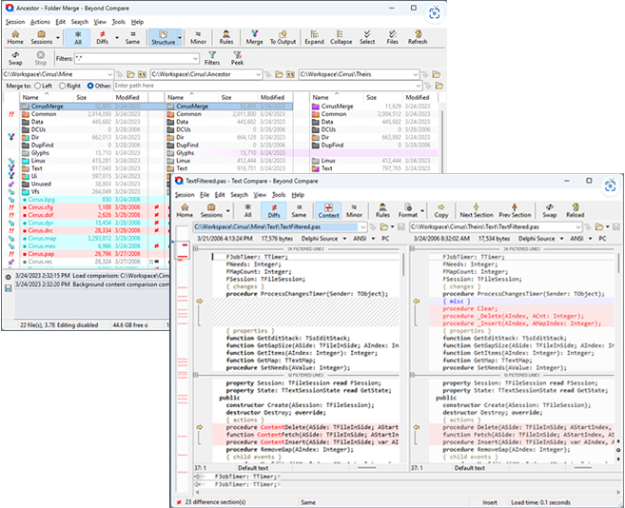Click the Swap icon in Folder Merge toolbar

[x=15, y=58]
